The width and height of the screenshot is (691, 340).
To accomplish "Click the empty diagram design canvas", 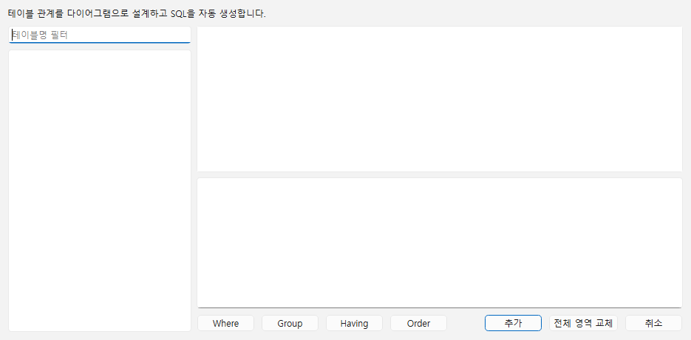I will pyautogui.click(x=440, y=99).
